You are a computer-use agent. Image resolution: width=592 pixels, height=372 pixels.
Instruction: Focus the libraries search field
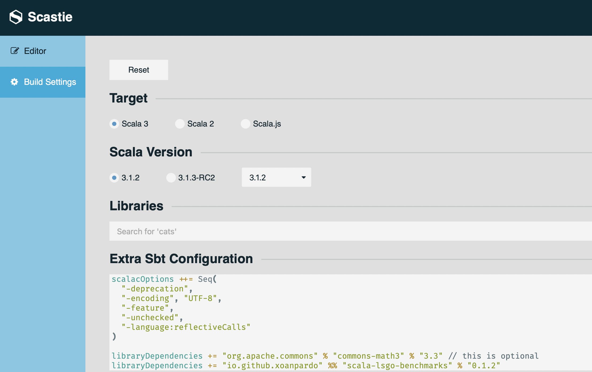[x=347, y=231]
